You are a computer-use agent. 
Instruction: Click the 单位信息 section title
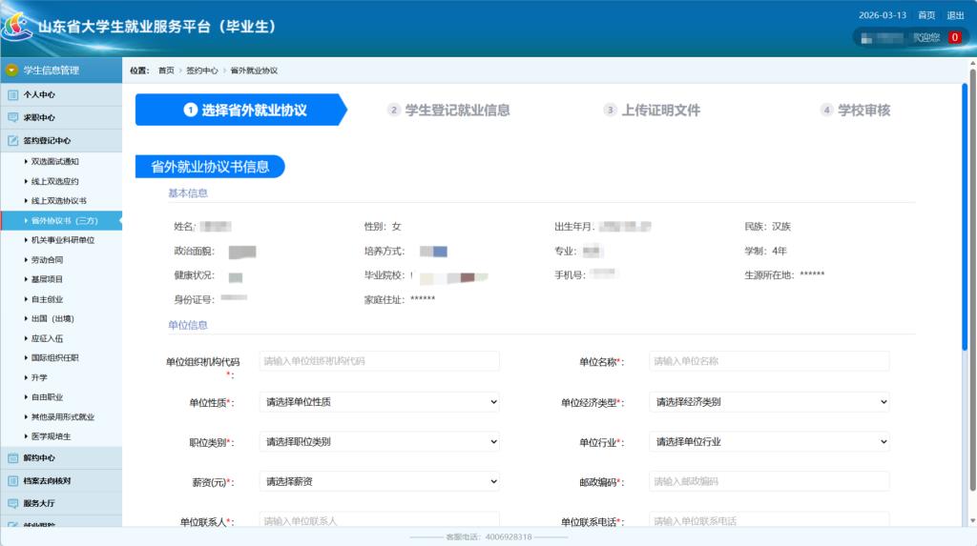188,325
